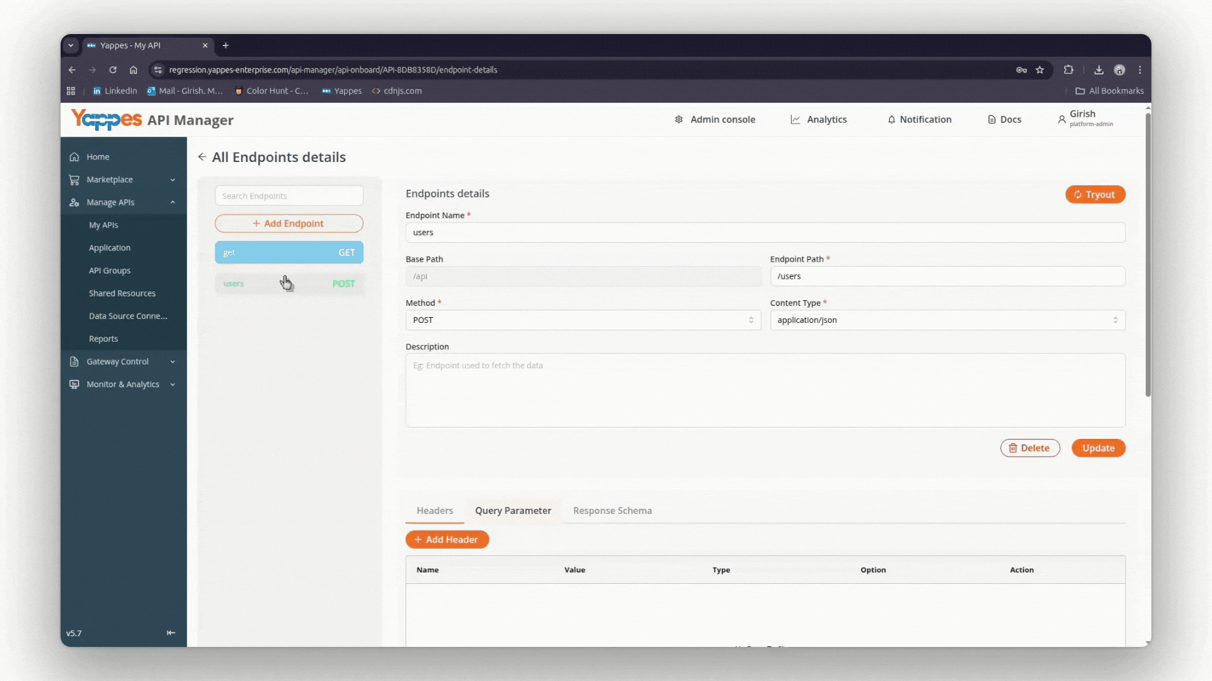
Task: Open Analytics in top navigation
Action: 819,120
